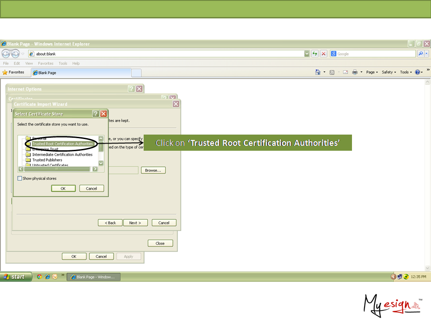Click the Print icon in command bar
Screen dimensions: 431x323
(355, 72)
